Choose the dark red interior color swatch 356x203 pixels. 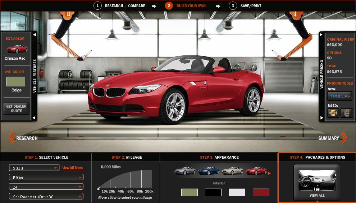tap(261, 192)
